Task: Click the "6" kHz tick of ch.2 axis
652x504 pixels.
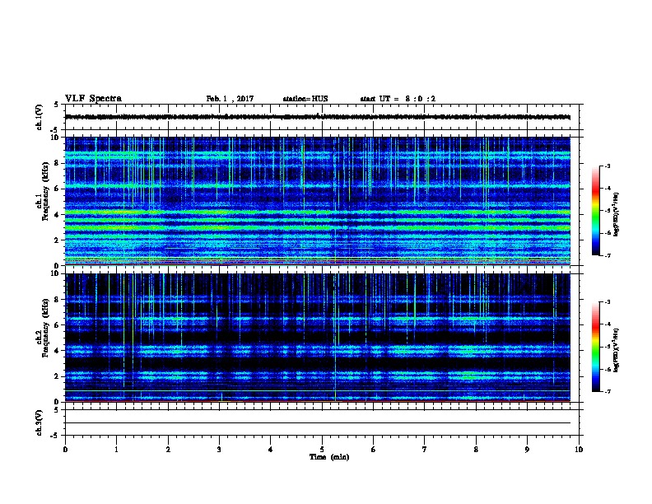Action: tap(57, 324)
